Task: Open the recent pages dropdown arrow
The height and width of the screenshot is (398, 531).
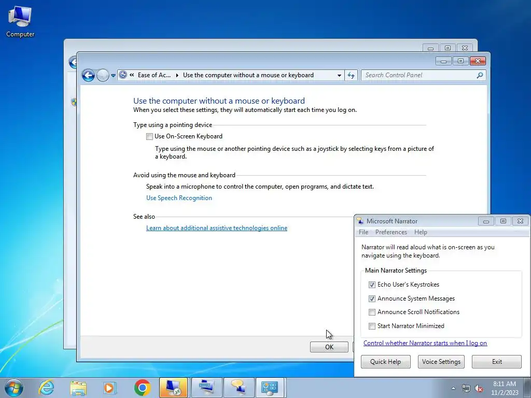Action: coord(113,76)
